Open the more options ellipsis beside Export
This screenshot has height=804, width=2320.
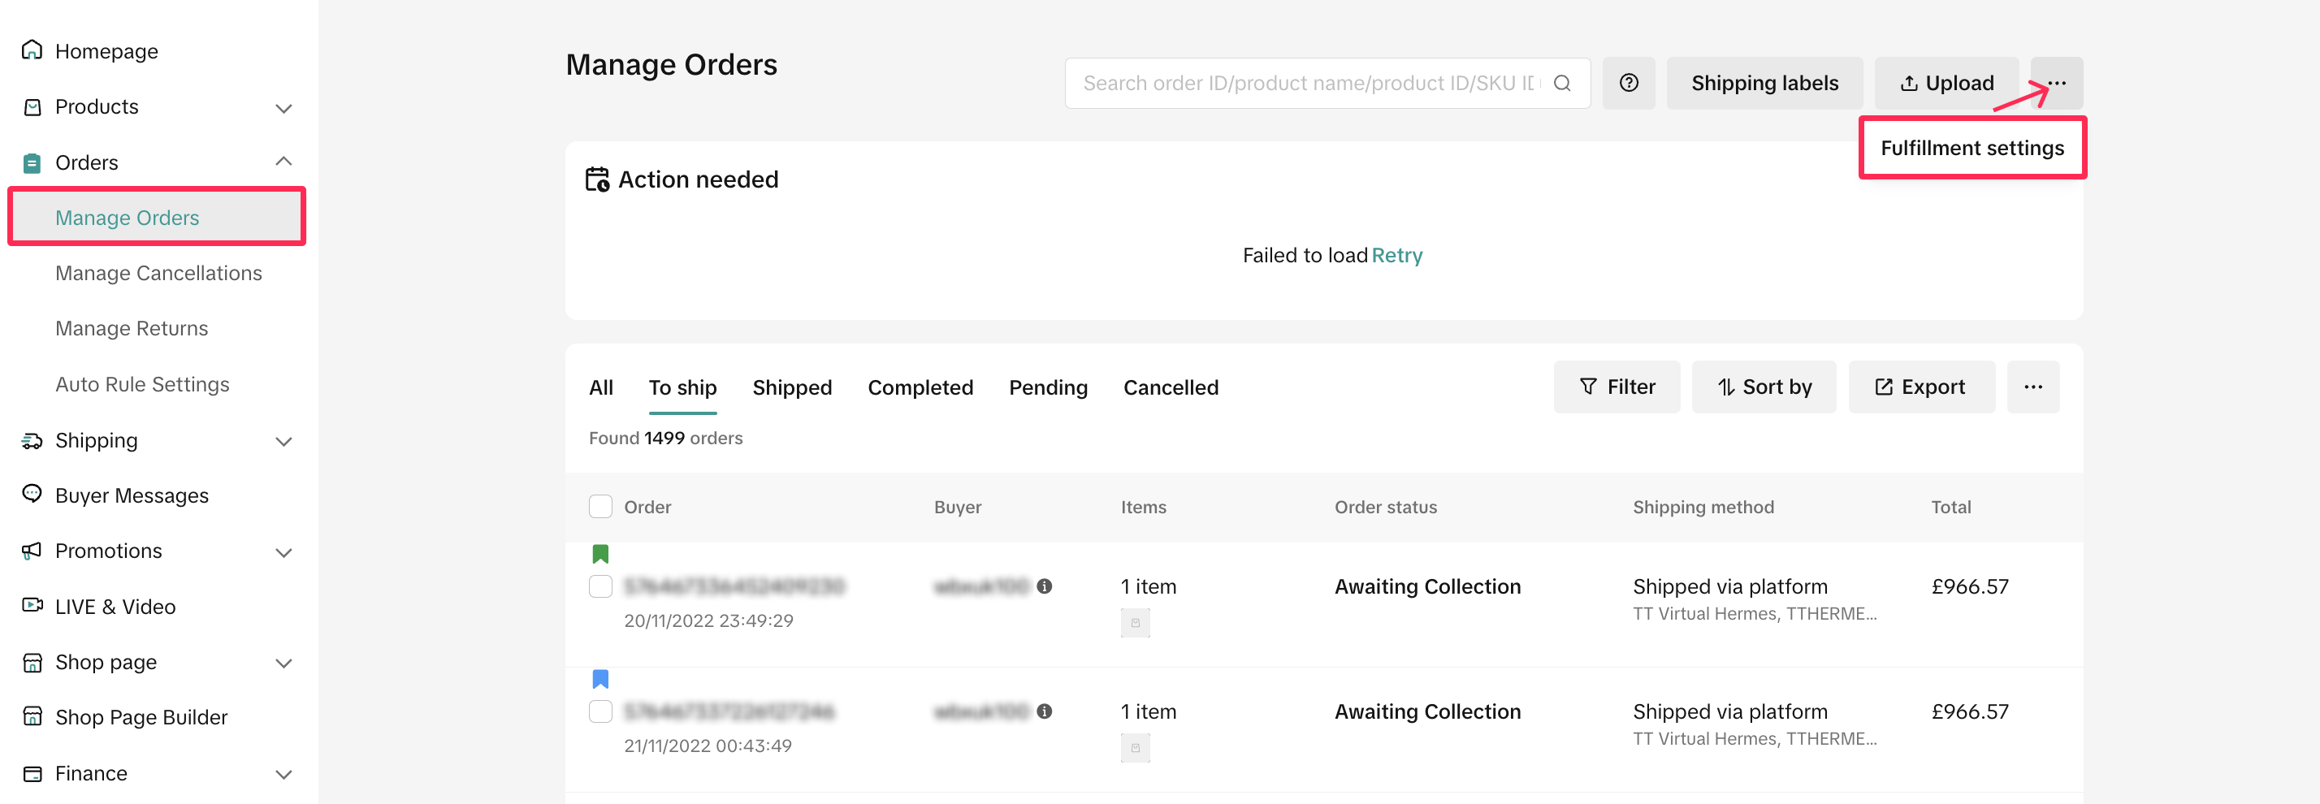tap(2032, 387)
